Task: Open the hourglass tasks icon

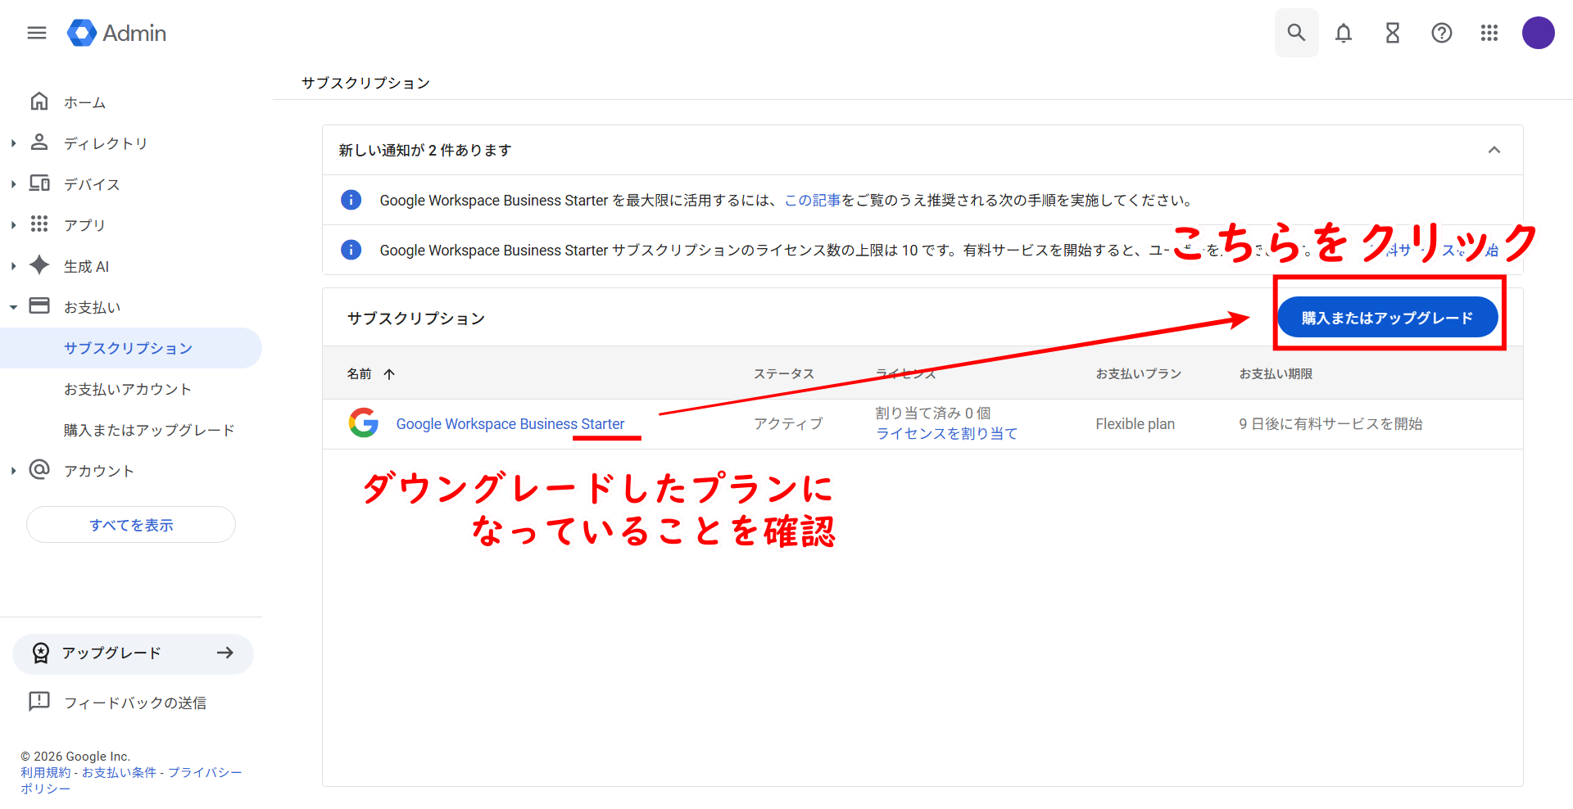Action: point(1393,33)
